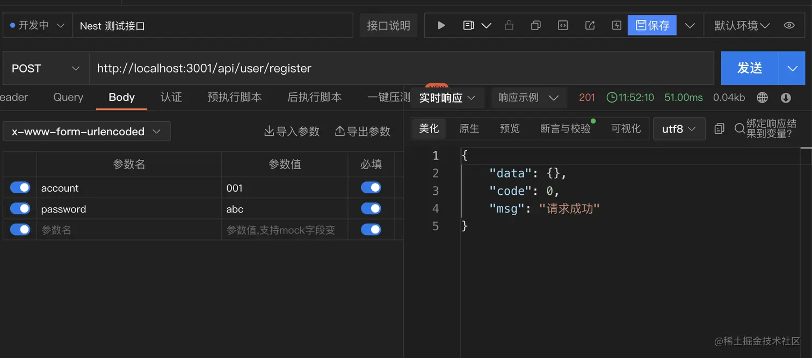This screenshot has height=358, width=812.
Task: Switch to the Query tab
Action: tap(68, 97)
